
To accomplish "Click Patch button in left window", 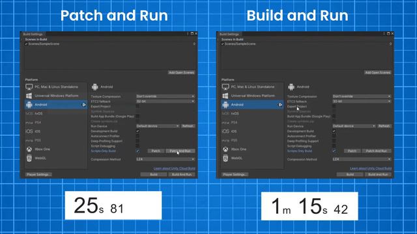I will point(156,151).
